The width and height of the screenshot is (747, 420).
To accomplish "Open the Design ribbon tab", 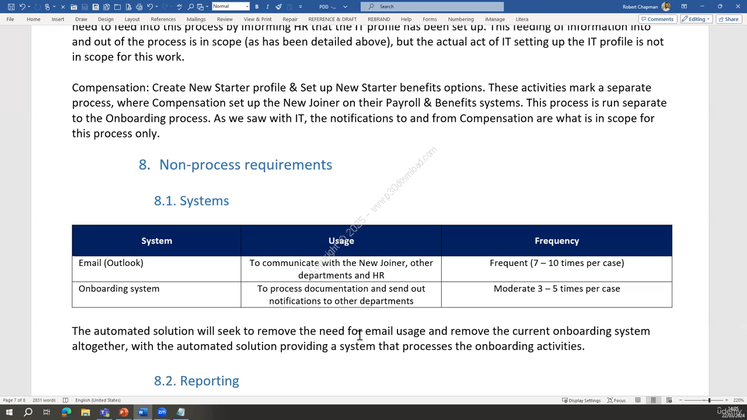I will coord(106,19).
